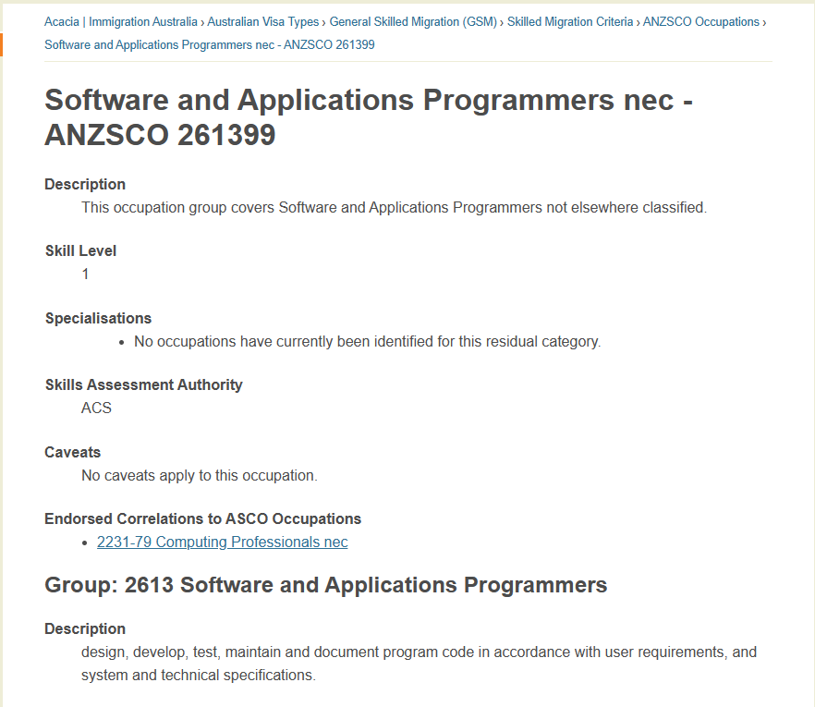
Task: Open the ANZSCO Occupations breadcrumb link
Action: [x=701, y=22]
